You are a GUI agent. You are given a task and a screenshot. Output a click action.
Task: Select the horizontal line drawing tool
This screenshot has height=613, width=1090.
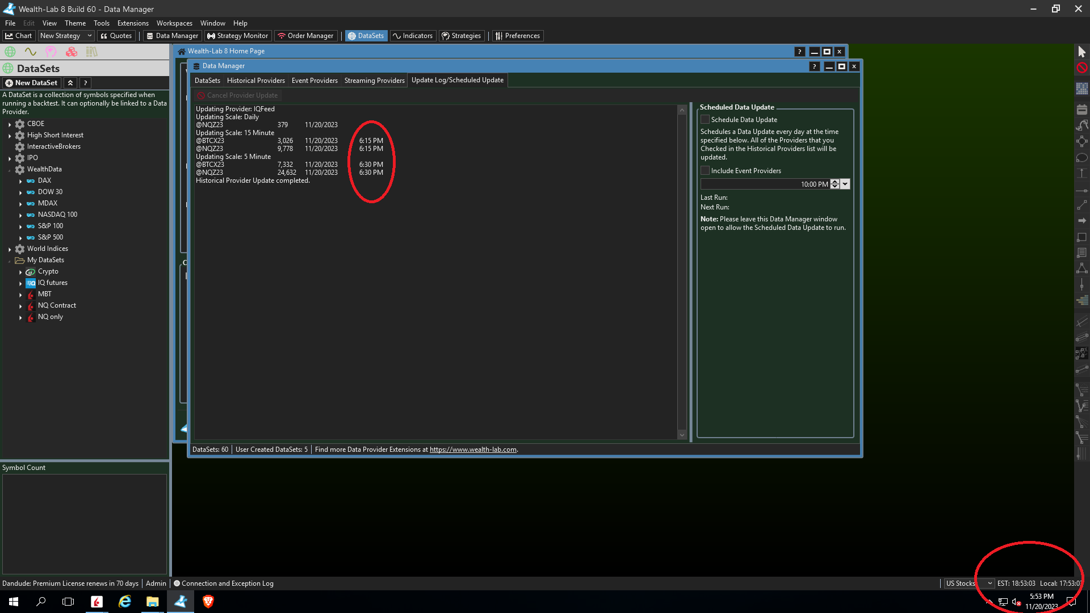[x=1082, y=191]
